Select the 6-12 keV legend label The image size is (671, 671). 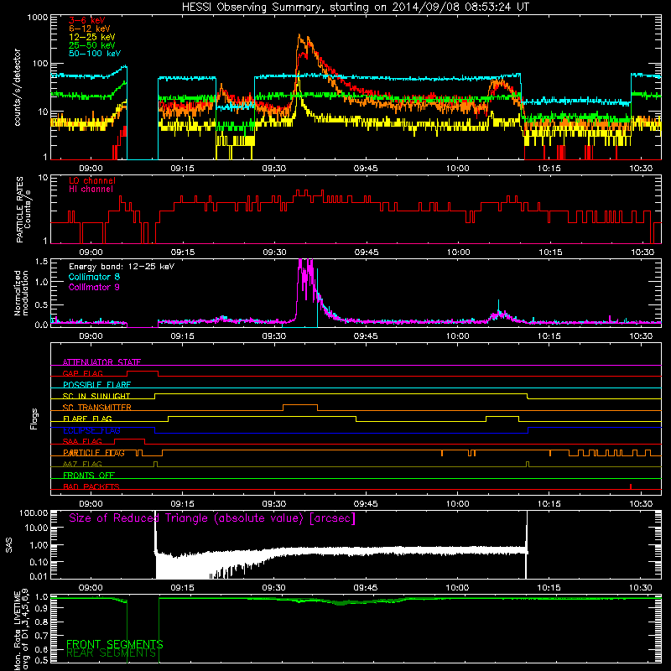click(x=90, y=29)
